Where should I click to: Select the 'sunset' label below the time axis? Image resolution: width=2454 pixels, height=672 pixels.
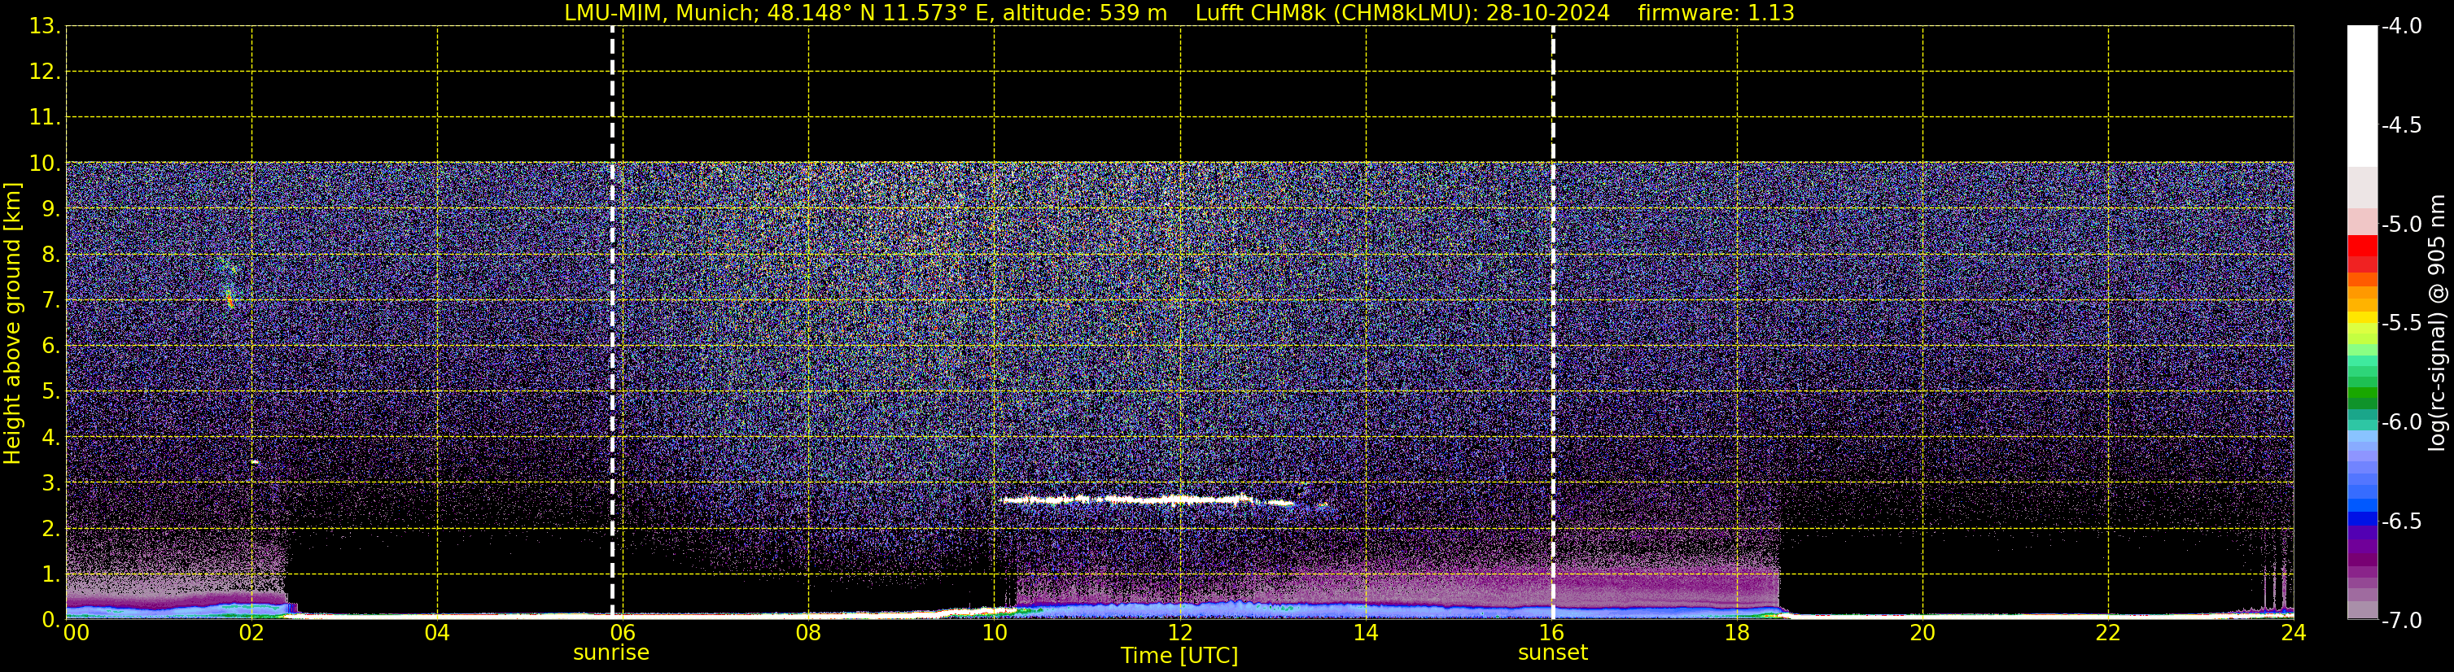point(1553,653)
